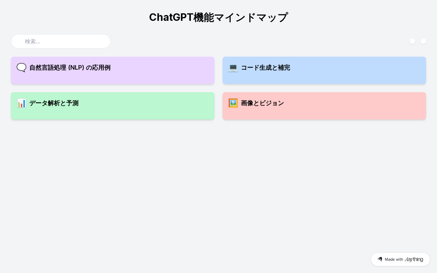Expand the purple 自然言語処理 (NLP) card

(x=113, y=70)
